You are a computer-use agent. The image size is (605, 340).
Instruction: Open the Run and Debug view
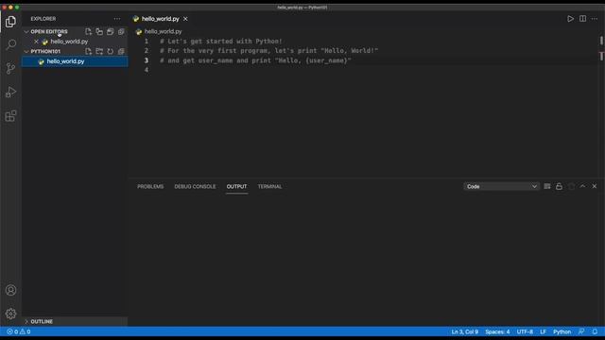[10, 93]
